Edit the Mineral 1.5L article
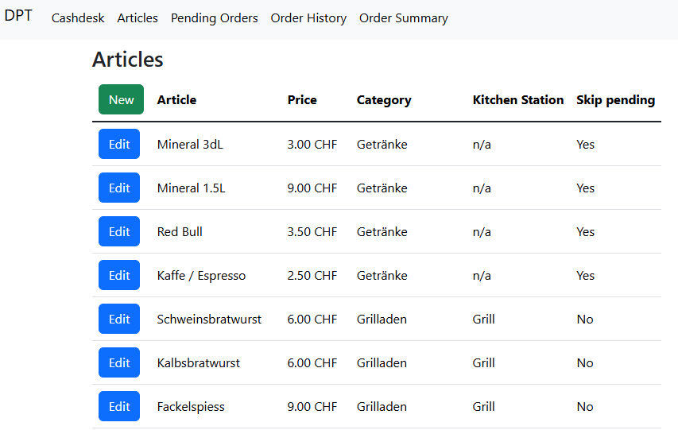The image size is (678, 430). [x=119, y=188]
